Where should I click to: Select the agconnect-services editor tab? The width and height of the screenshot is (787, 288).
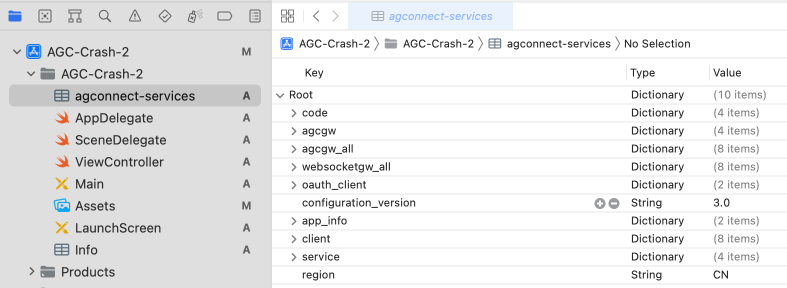click(431, 16)
